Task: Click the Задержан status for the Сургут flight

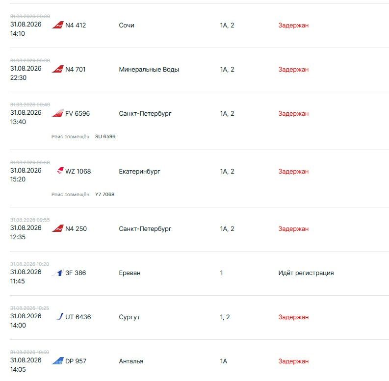Action: (x=293, y=317)
